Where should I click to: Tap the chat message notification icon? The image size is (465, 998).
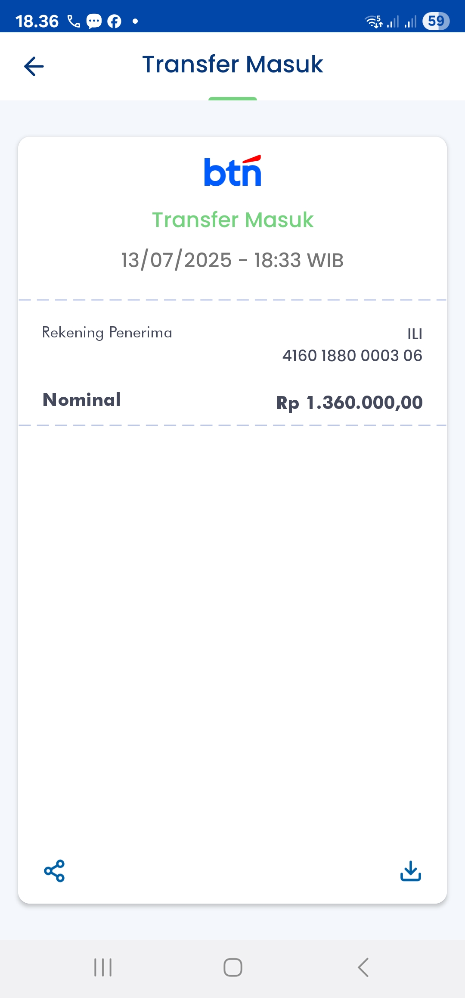click(x=94, y=21)
